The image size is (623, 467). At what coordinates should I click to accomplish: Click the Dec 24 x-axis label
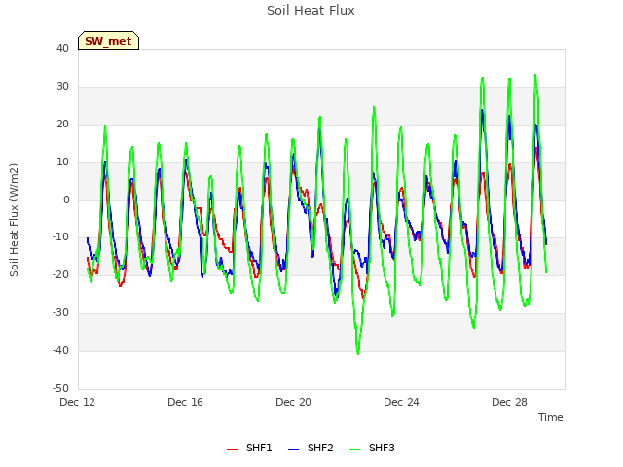[402, 402]
